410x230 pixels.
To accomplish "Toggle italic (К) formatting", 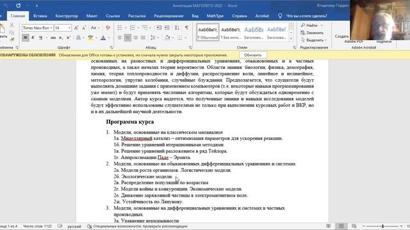I will point(33,38).
